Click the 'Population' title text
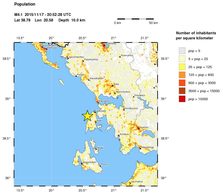This screenshot has width=222, height=194. pyautogui.click(x=25, y=4)
